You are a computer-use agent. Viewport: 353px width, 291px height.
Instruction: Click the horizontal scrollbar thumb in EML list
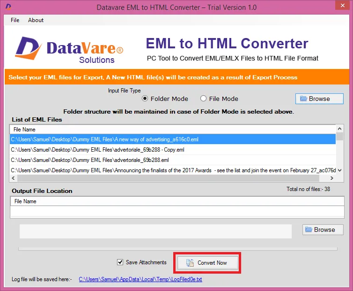coord(168,178)
